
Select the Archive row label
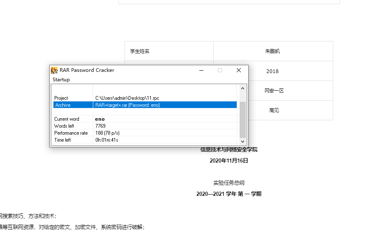(63, 105)
